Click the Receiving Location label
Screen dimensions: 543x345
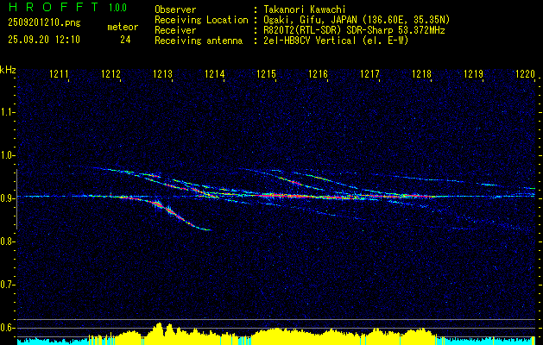[x=201, y=20]
